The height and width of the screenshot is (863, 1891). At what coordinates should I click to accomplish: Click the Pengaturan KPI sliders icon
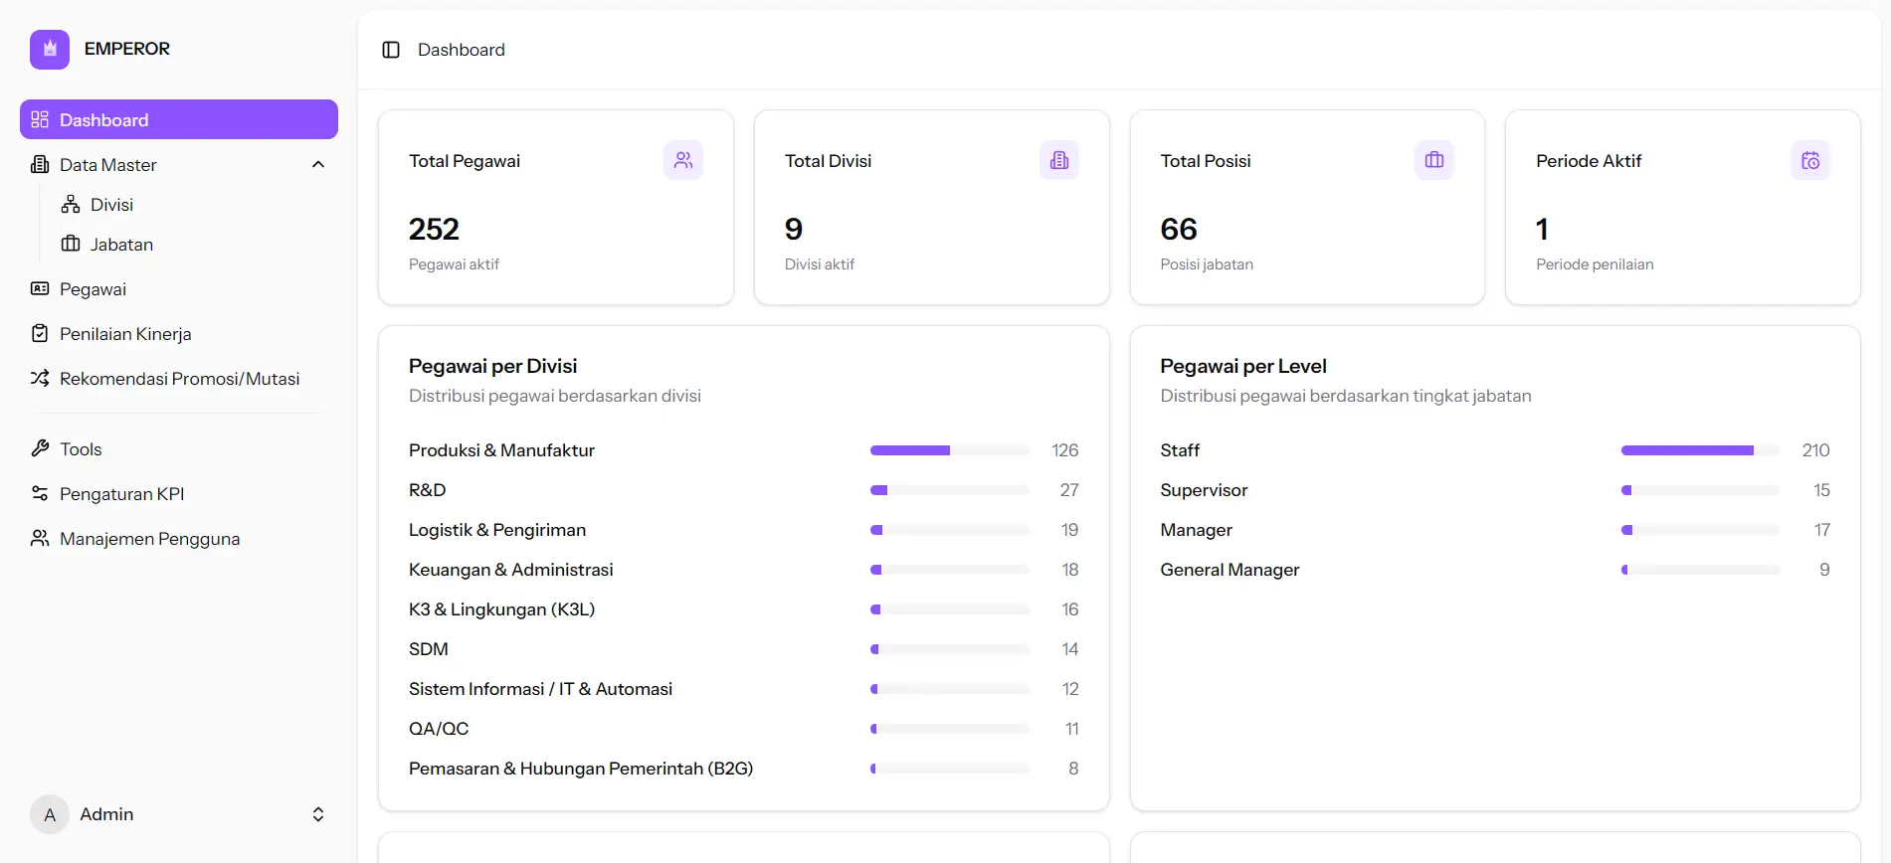point(40,493)
